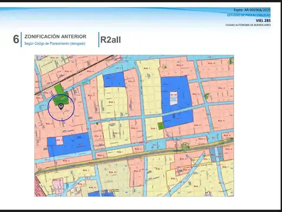Click the "Expte: AR 002968/2025" reference

click(x=252, y=10)
